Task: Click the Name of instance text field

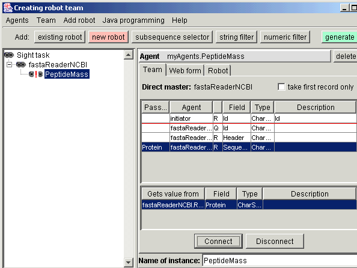Action: [280, 260]
